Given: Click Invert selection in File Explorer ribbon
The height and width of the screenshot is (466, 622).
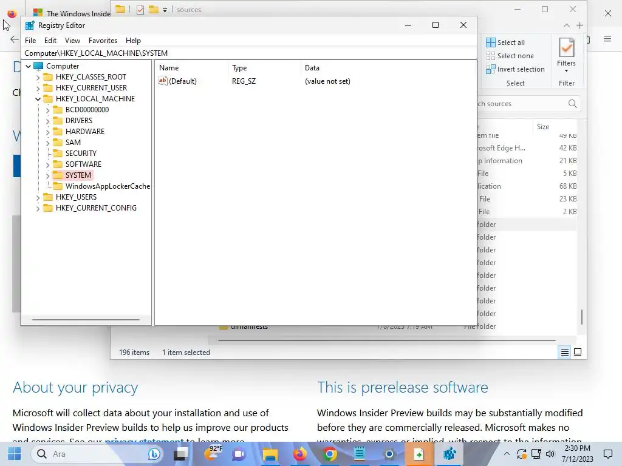Looking at the screenshot, I should 515,69.
